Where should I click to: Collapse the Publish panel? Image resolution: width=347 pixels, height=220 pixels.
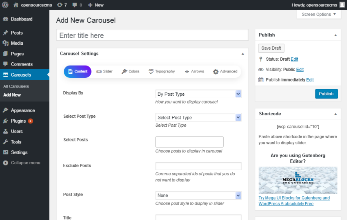[x=336, y=35]
